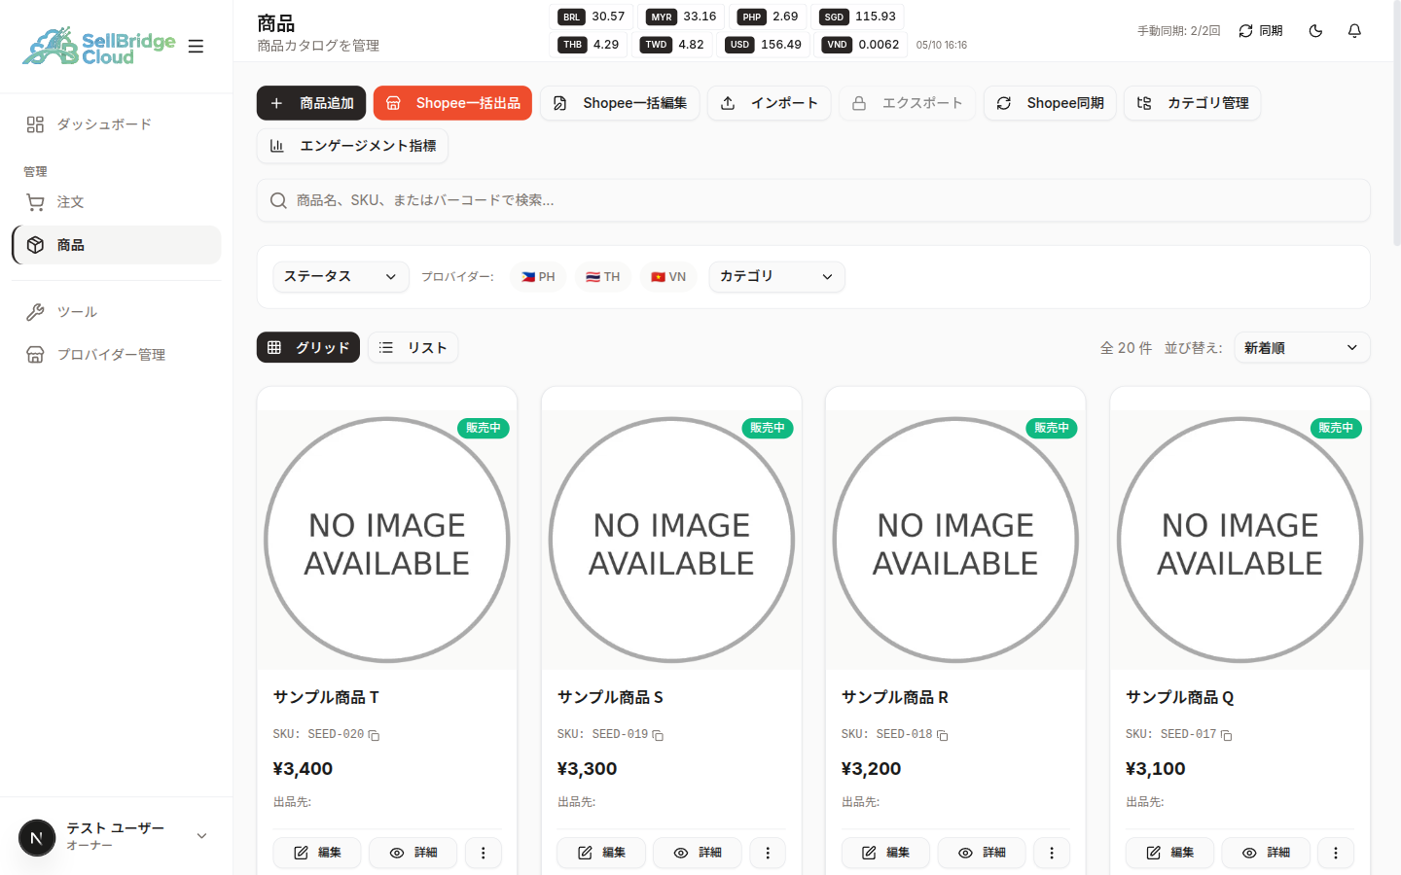Click Shopee一括出品 button
Screen dimensions: 1401x875
point(452,103)
